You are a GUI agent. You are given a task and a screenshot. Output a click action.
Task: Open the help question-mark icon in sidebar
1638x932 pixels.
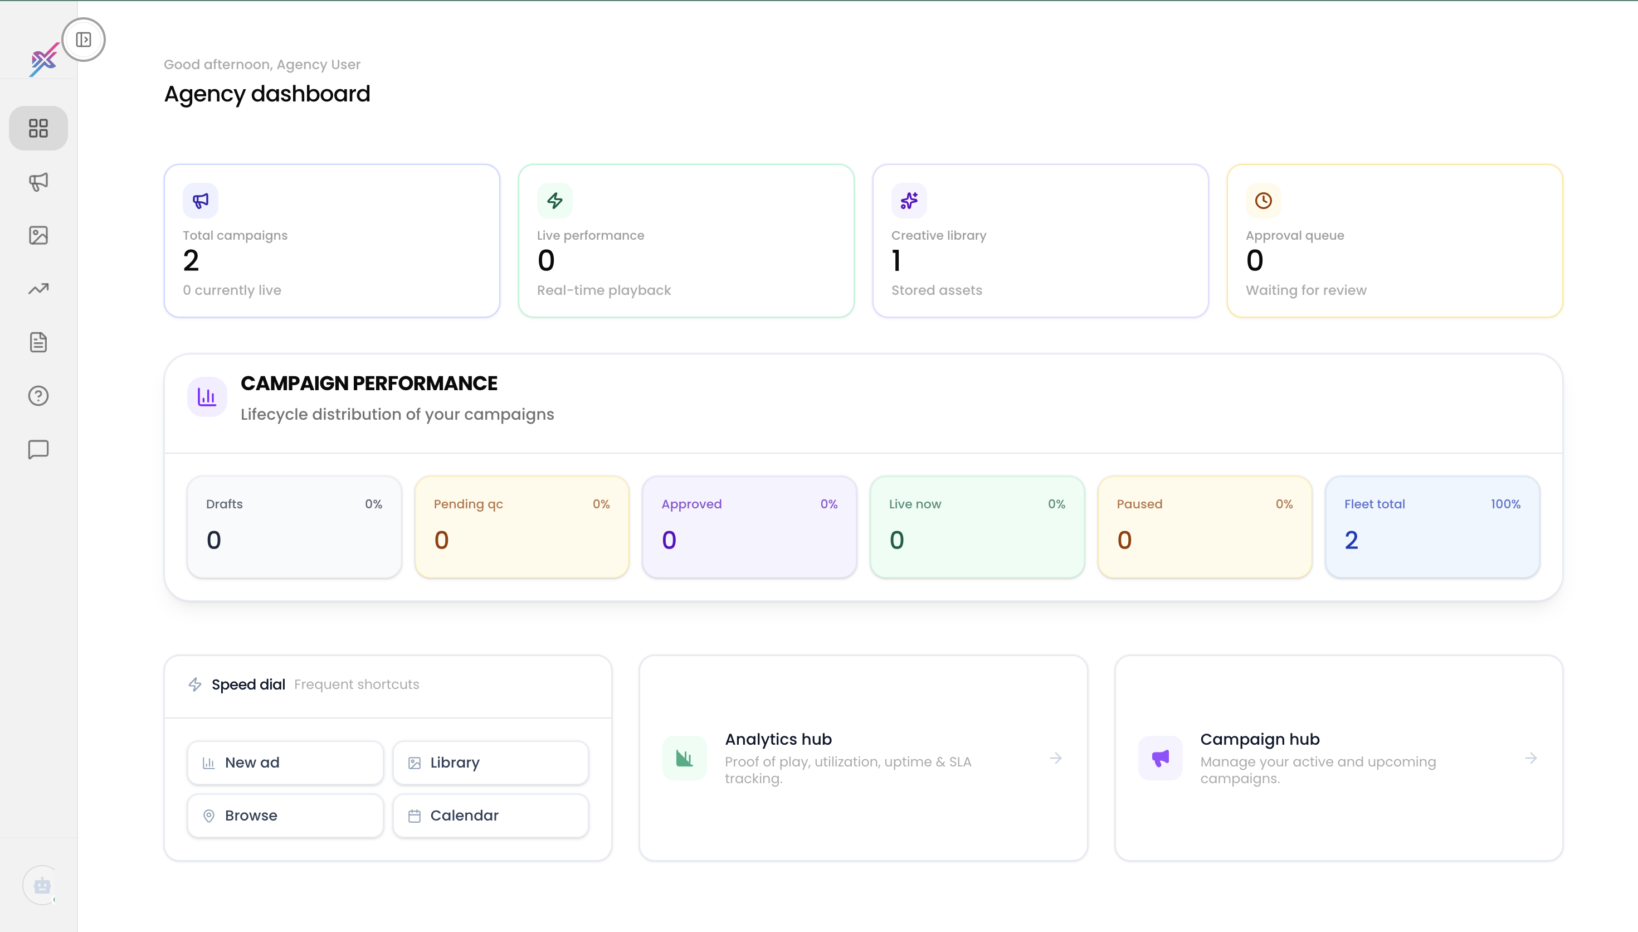[x=38, y=396]
